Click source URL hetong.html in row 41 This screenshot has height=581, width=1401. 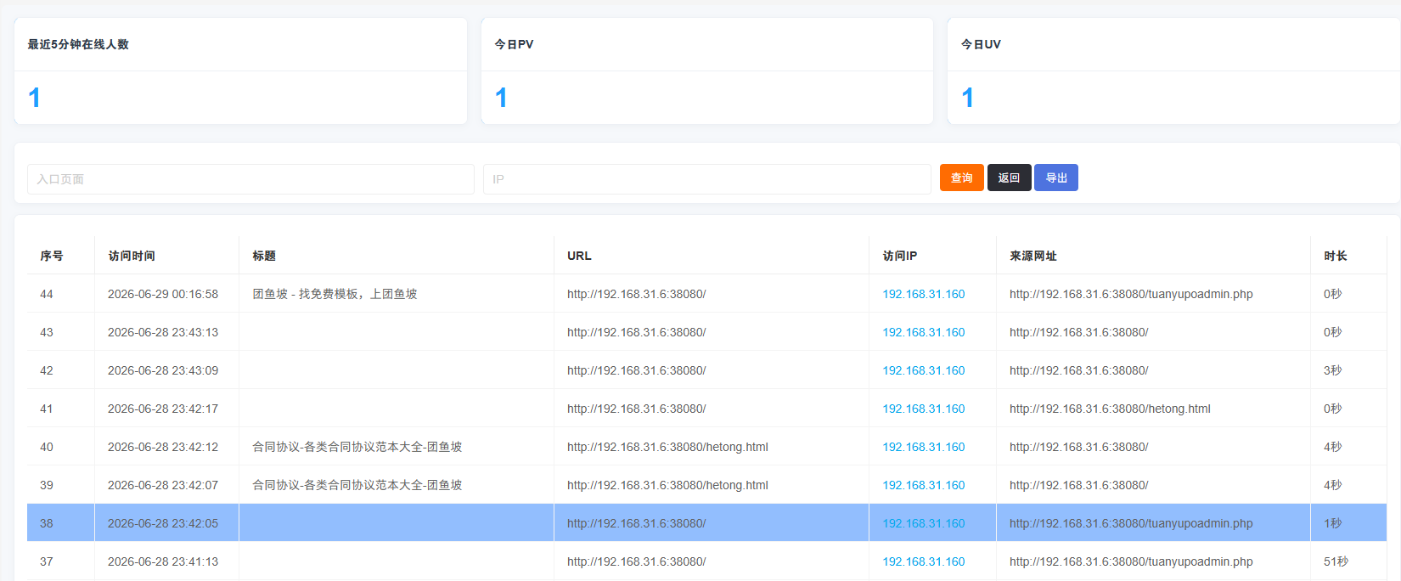1110,409
